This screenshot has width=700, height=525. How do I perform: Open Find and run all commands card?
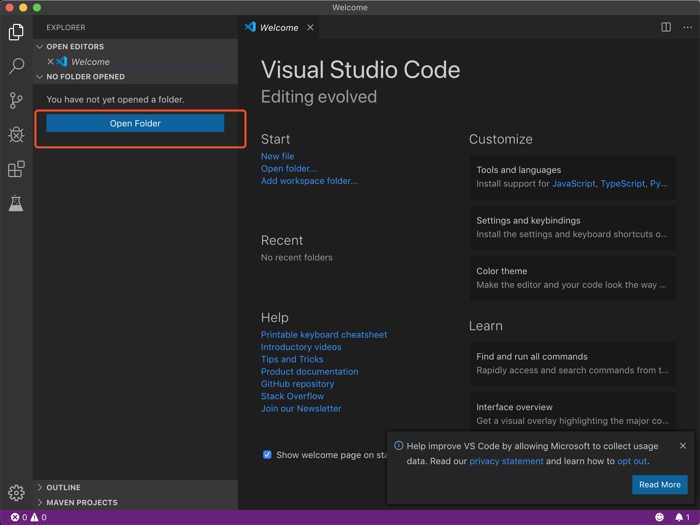click(x=573, y=363)
